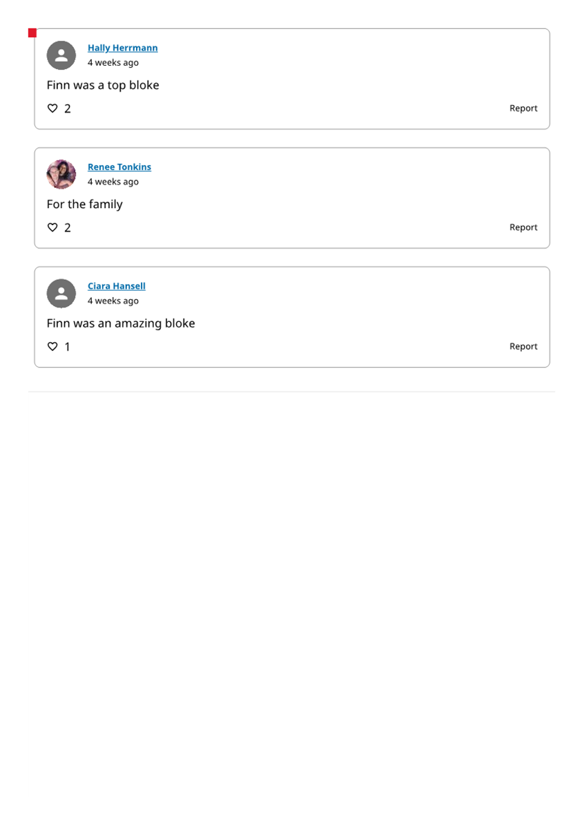Click the timestamp under Hally Herrmann's name
582x825 pixels.
click(113, 63)
